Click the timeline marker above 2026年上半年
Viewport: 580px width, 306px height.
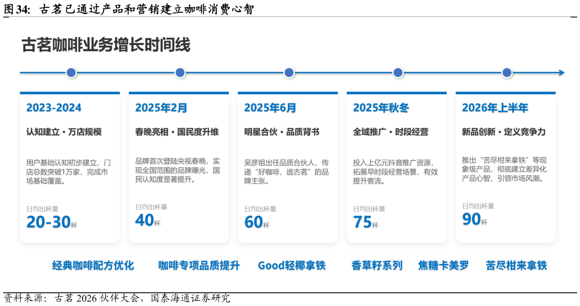click(507, 73)
